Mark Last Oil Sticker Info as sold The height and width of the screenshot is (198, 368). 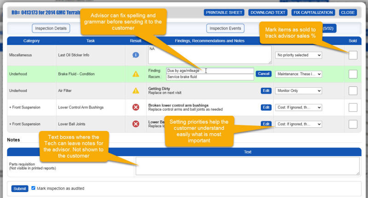pos(353,55)
